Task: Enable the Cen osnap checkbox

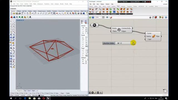Action: tap(29, 93)
